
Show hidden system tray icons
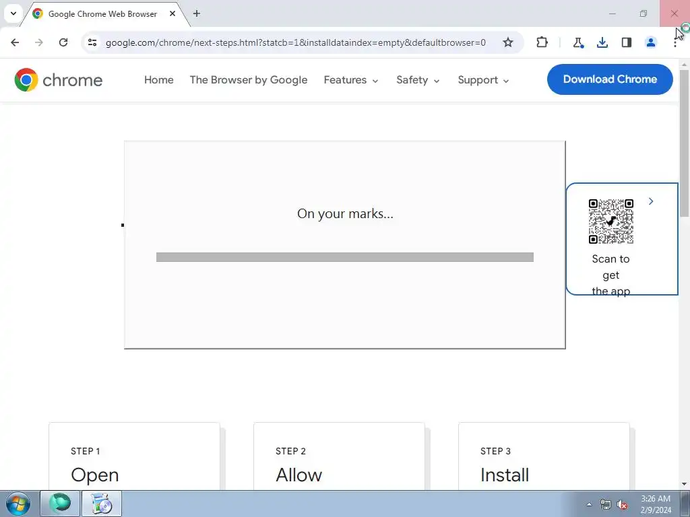tap(589, 504)
